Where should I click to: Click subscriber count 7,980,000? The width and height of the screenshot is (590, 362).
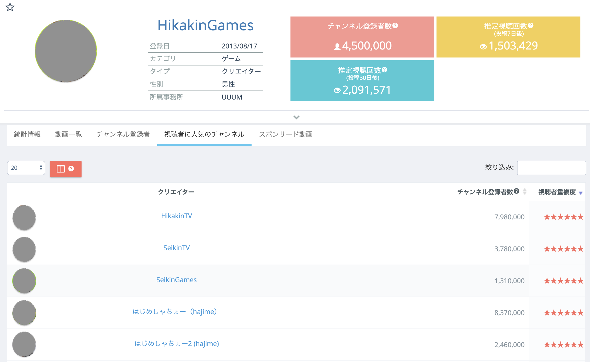[509, 217]
